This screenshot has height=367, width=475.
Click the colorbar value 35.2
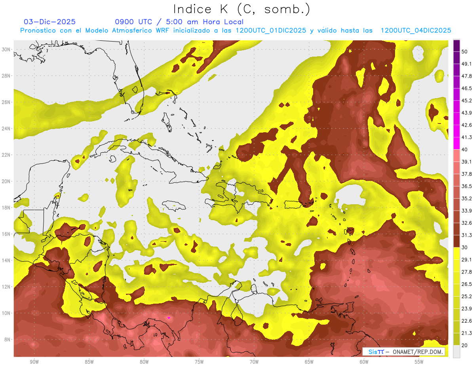pos(467,198)
